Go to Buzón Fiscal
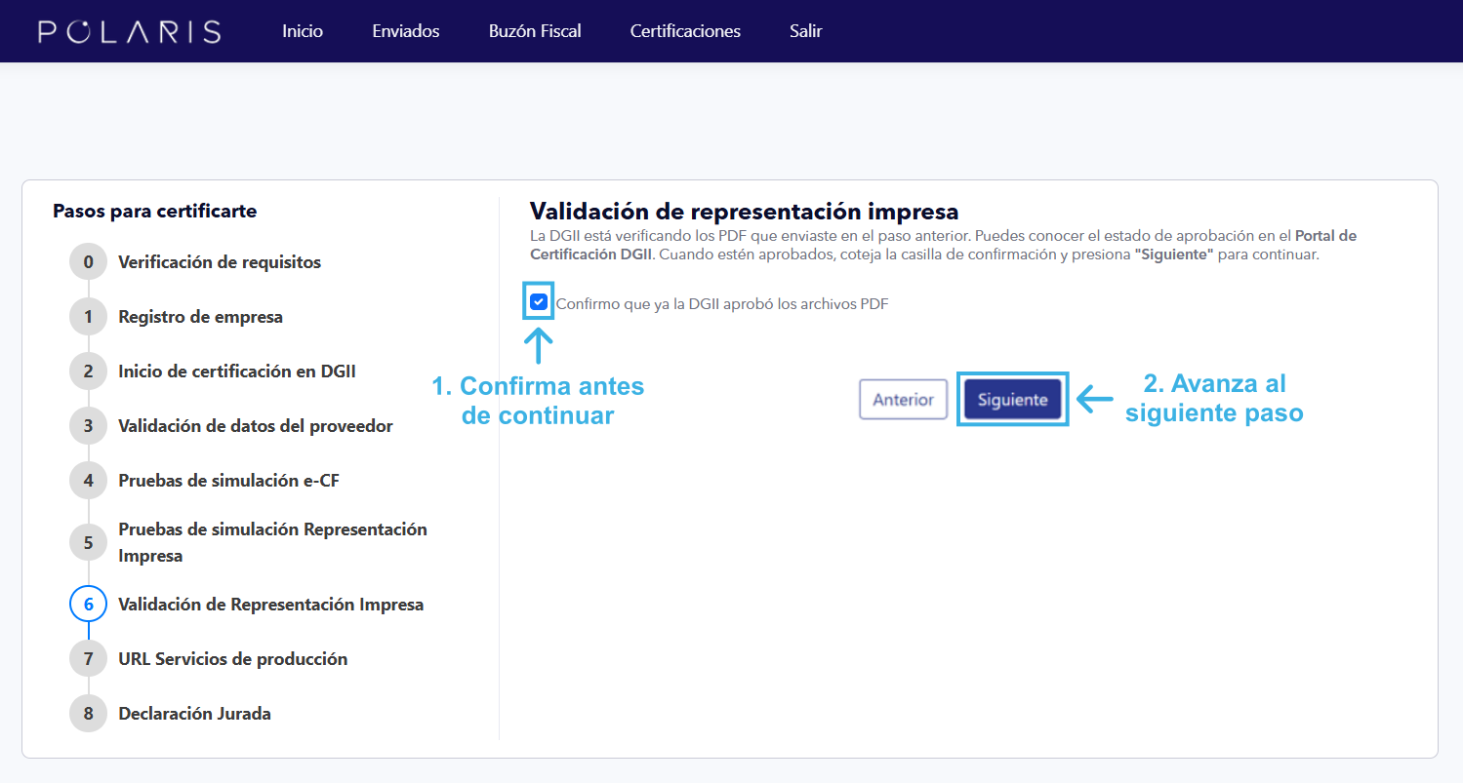Screen dimensions: 1463x783 [x=535, y=31]
